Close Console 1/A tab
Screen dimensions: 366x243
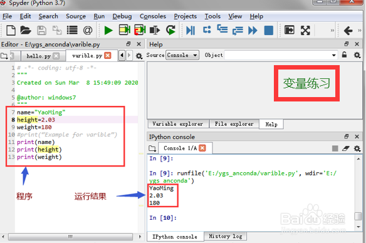coord(202,148)
